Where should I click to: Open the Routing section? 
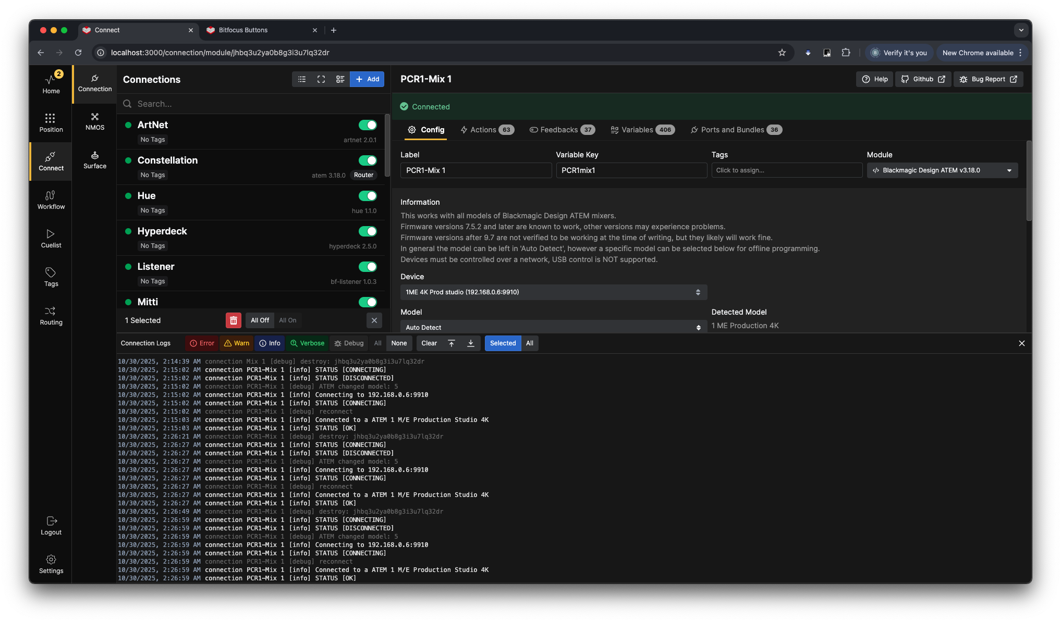coord(51,315)
